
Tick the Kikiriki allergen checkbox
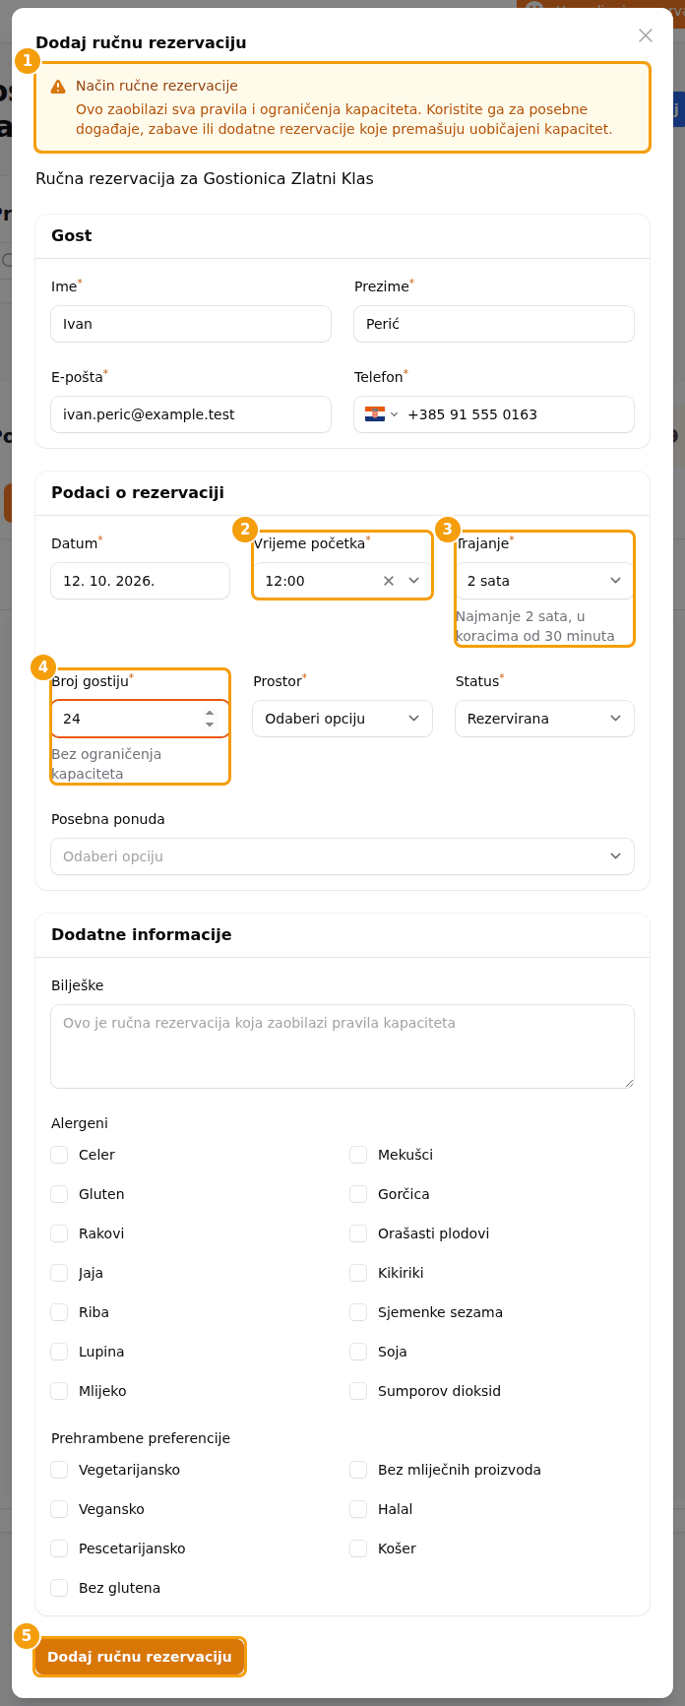click(358, 1273)
